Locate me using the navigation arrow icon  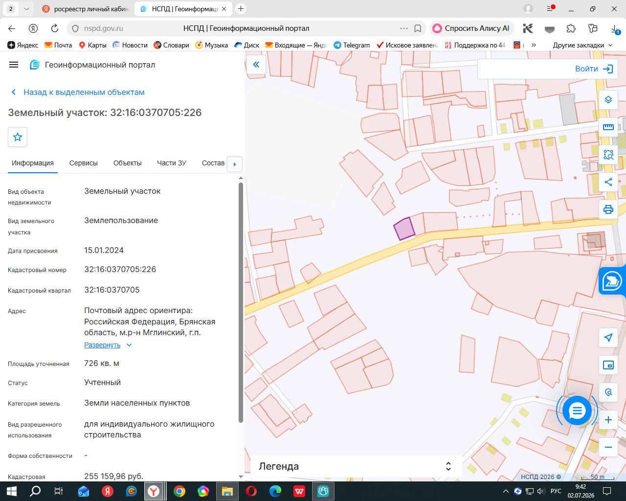(608, 338)
